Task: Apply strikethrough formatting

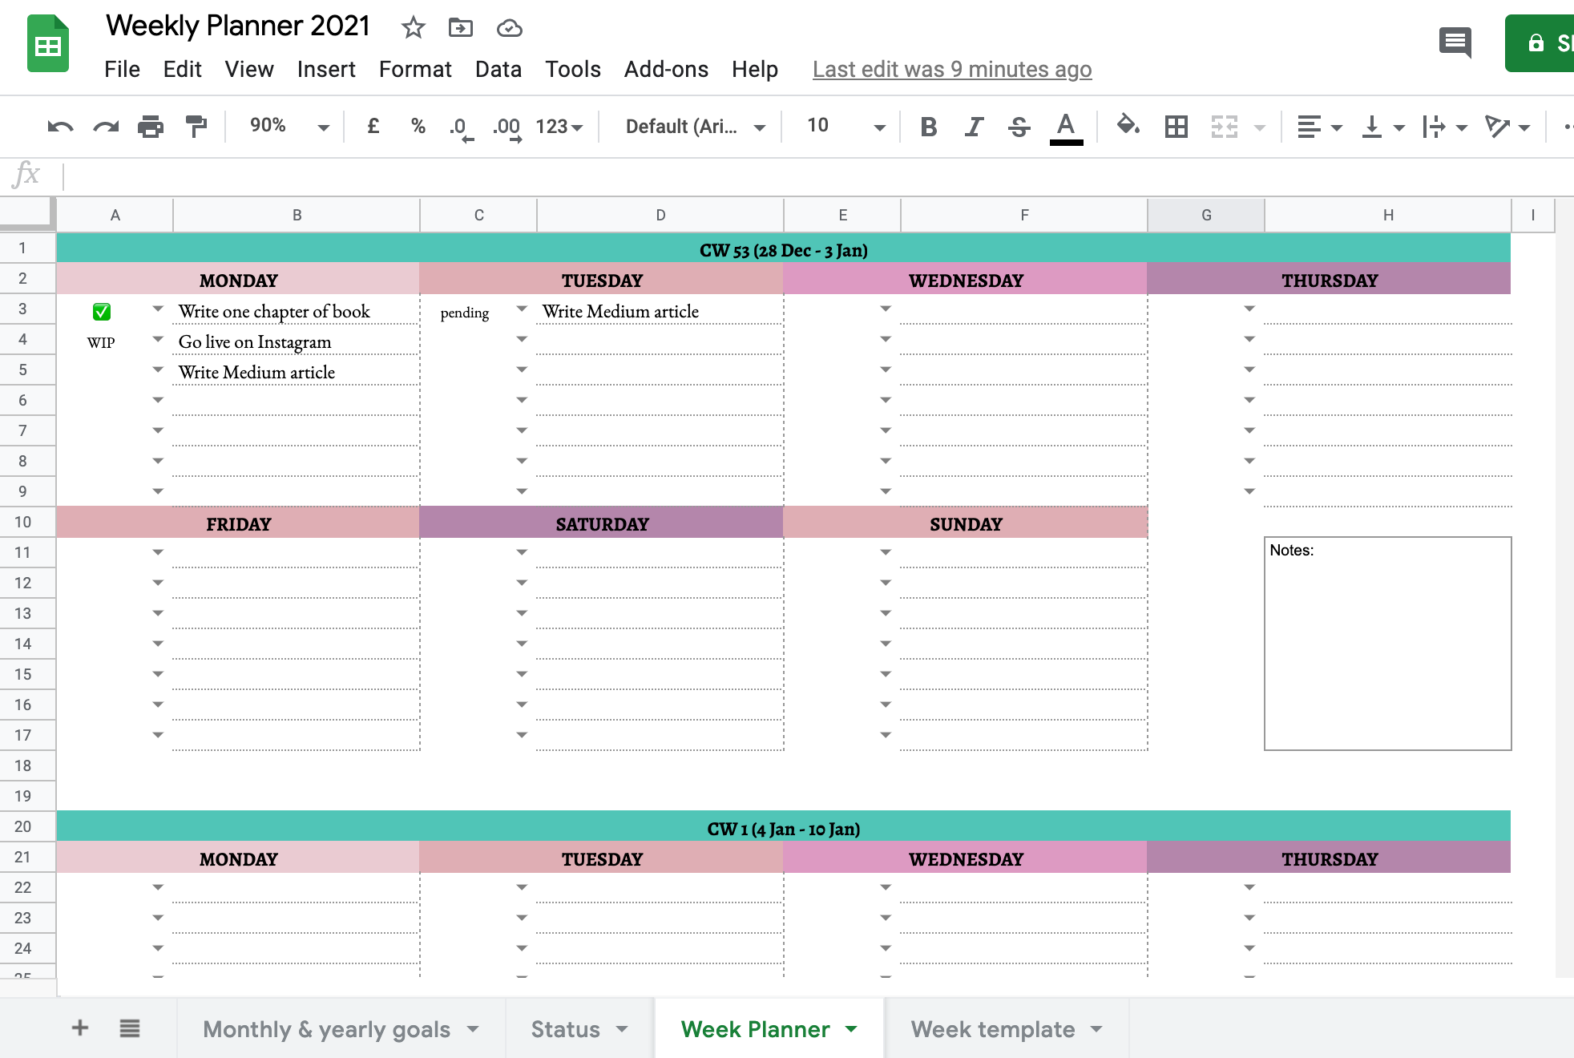Action: (x=1019, y=126)
